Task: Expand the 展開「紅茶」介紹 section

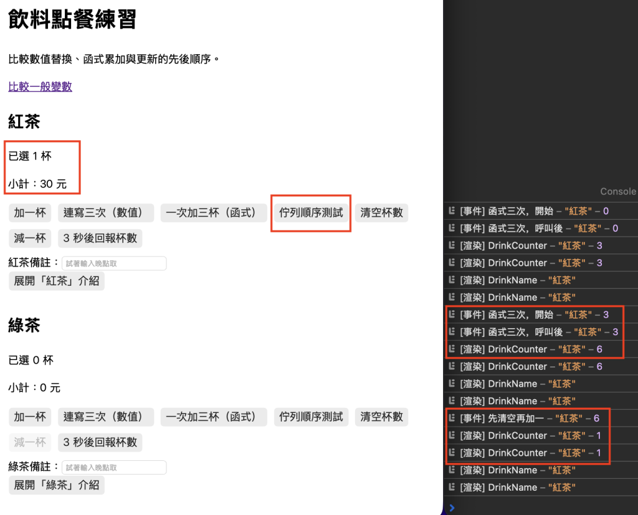Action: tap(57, 281)
